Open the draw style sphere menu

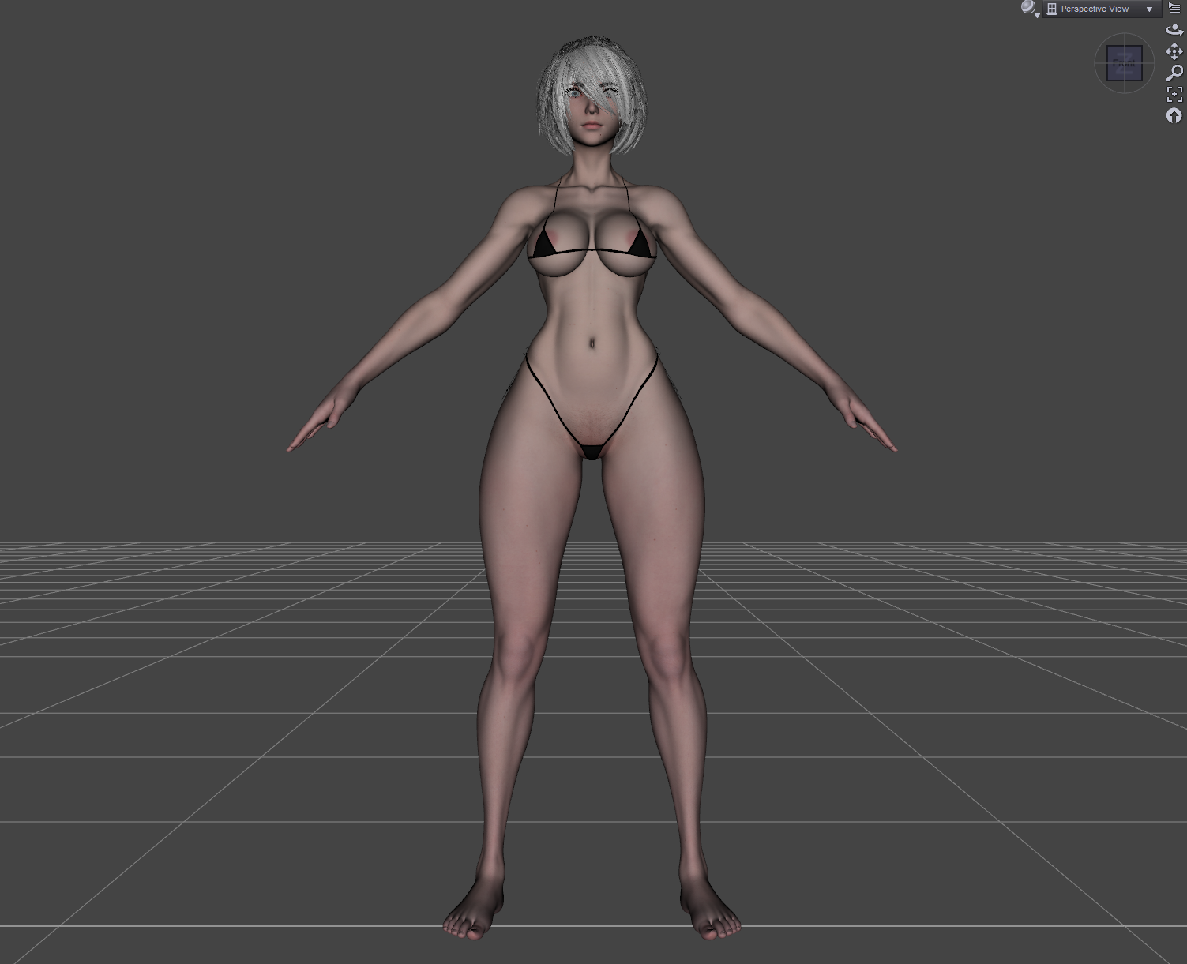(1029, 9)
